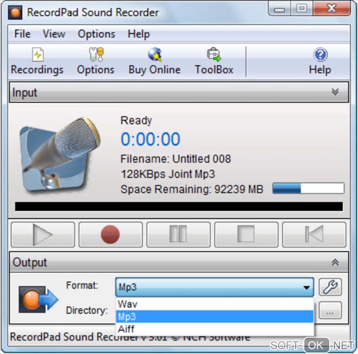
Task: Click the microphone image
Action: point(60,155)
